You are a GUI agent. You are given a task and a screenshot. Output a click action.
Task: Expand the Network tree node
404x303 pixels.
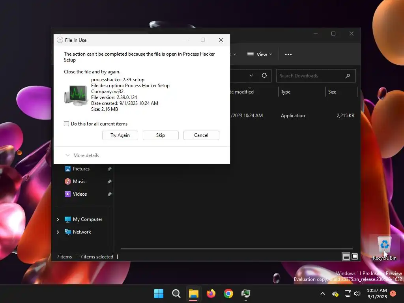tap(58, 232)
